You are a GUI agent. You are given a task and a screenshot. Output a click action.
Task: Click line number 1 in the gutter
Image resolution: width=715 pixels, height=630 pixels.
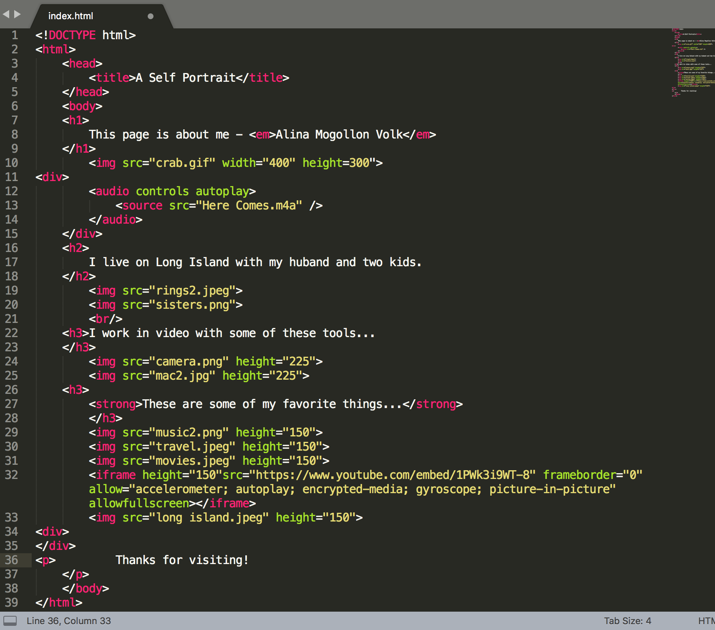pos(15,35)
